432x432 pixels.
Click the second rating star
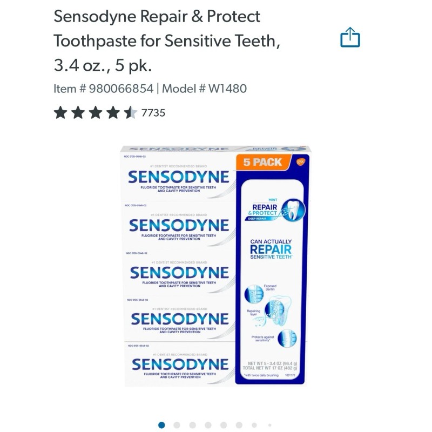[78, 113]
